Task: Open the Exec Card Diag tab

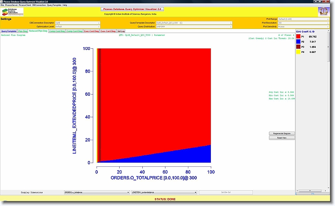Action: click(108, 31)
